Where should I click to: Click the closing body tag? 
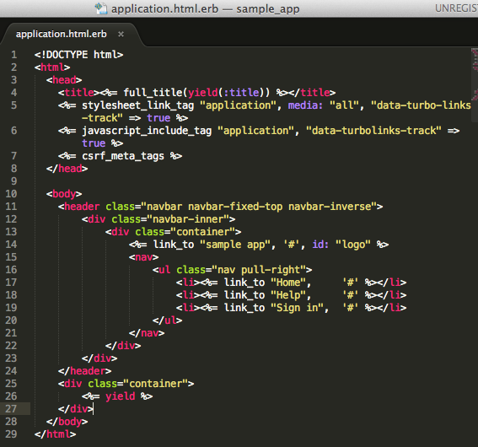67,422
